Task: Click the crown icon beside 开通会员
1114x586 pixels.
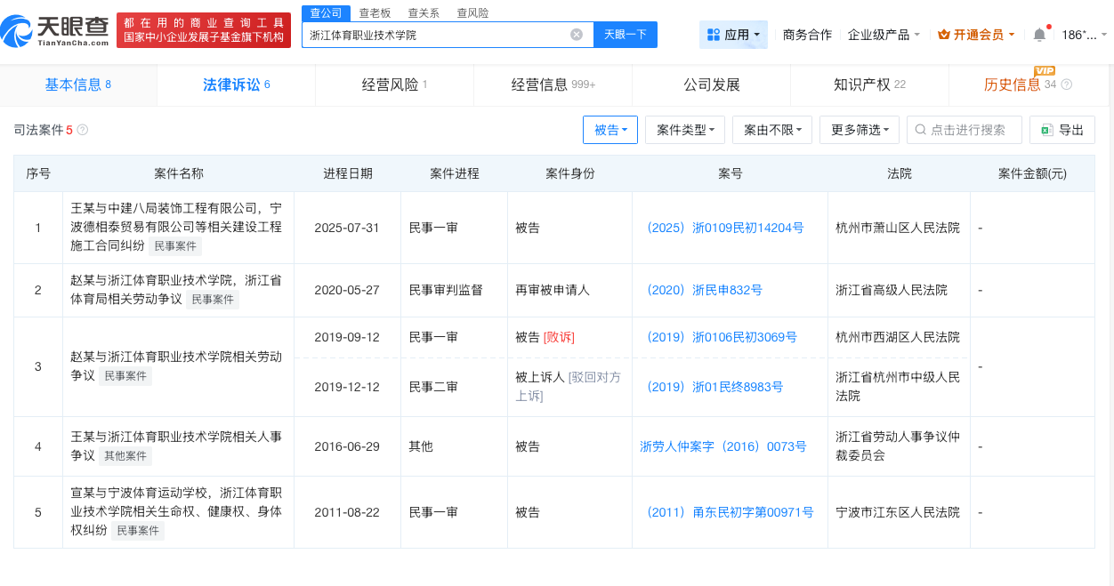Action: pos(943,34)
